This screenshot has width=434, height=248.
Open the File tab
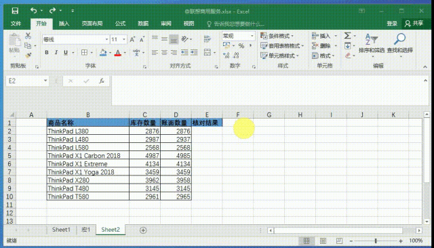[16, 24]
